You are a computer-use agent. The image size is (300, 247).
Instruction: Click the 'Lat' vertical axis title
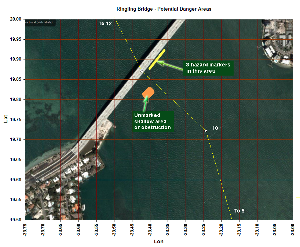(x=6, y=119)
